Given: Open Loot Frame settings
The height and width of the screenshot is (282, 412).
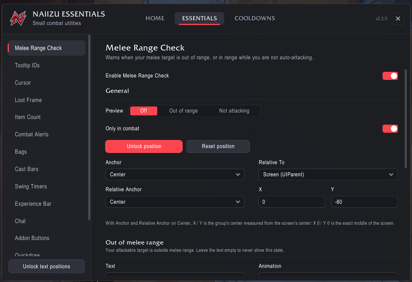Looking at the screenshot, I should coord(46,100).
